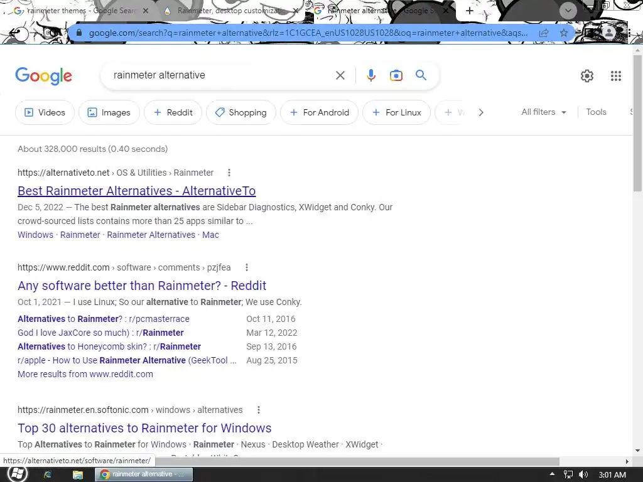Open Internet Explorer from the taskbar
Image resolution: width=643 pixels, height=482 pixels.
48,474
